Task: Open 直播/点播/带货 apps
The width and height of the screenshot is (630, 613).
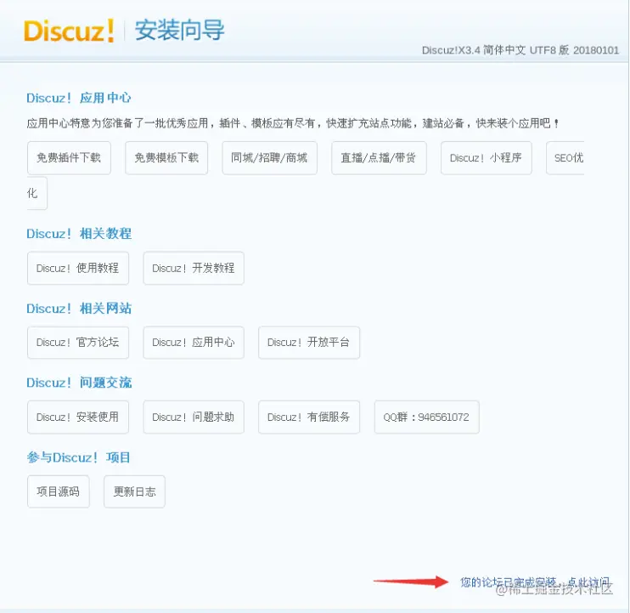Action: pos(379,157)
